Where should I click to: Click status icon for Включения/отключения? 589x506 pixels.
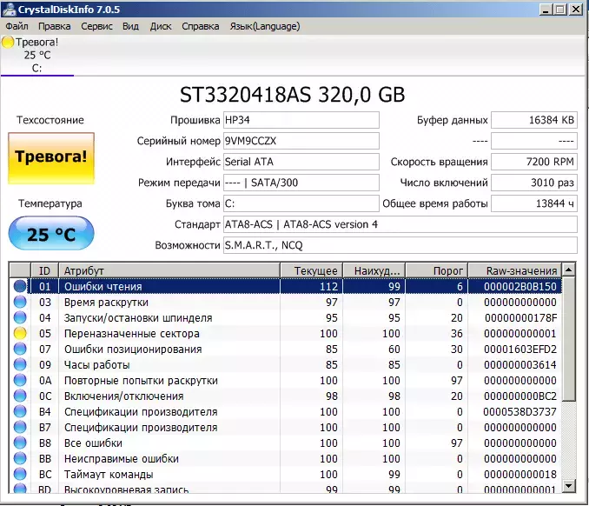pos(20,396)
